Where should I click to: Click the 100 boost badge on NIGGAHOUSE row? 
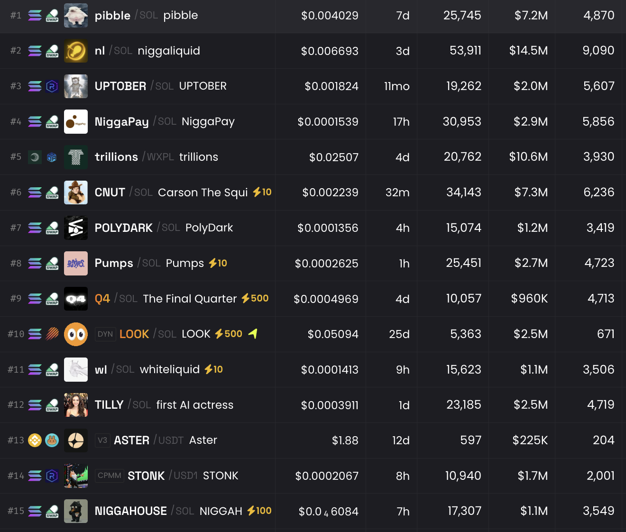(x=259, y=511)
